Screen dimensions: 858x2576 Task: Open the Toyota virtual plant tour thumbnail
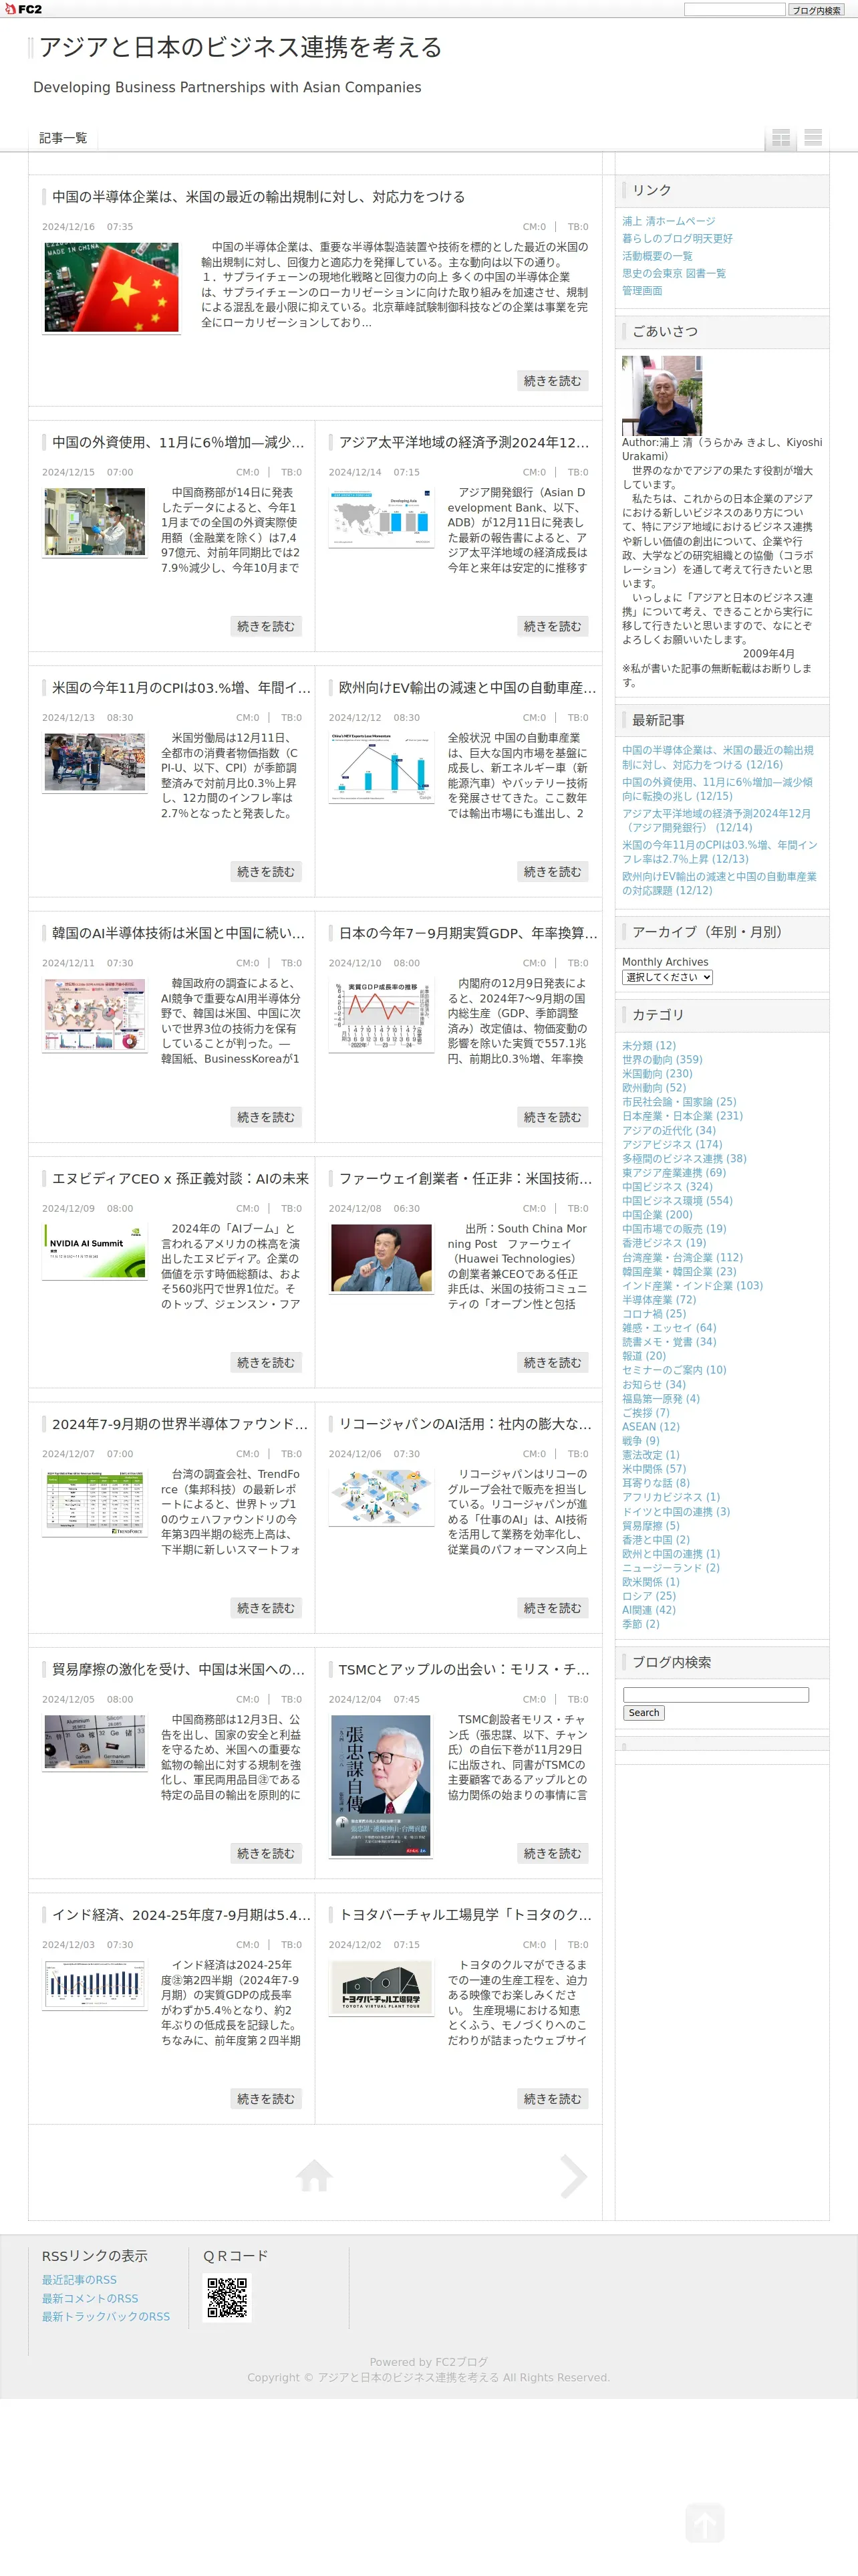pyautogui.click(x=382, y=1987)
